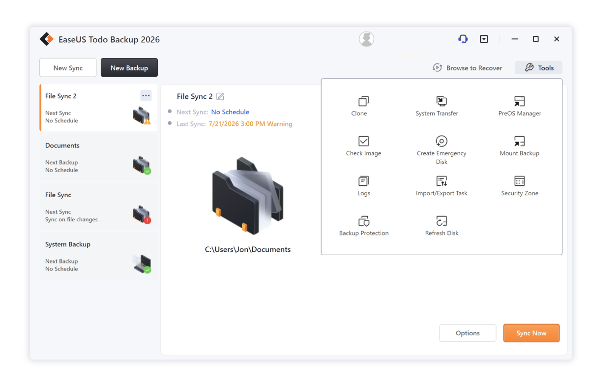The height and width of the screenshot is (381, 590).
Task: Click the Refresh Disk tool
Action: click(442, 225)
